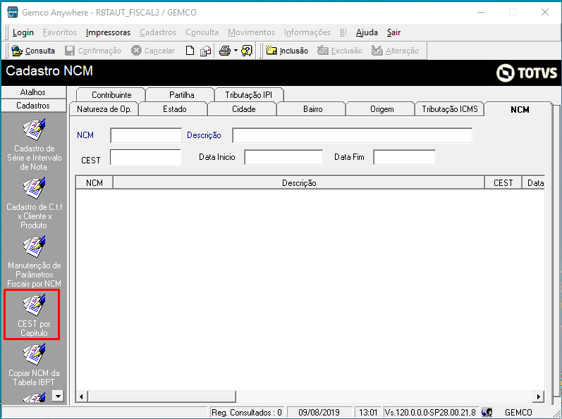Open the Informações menu
The image size is (562, 419).
tap(307, 32)
